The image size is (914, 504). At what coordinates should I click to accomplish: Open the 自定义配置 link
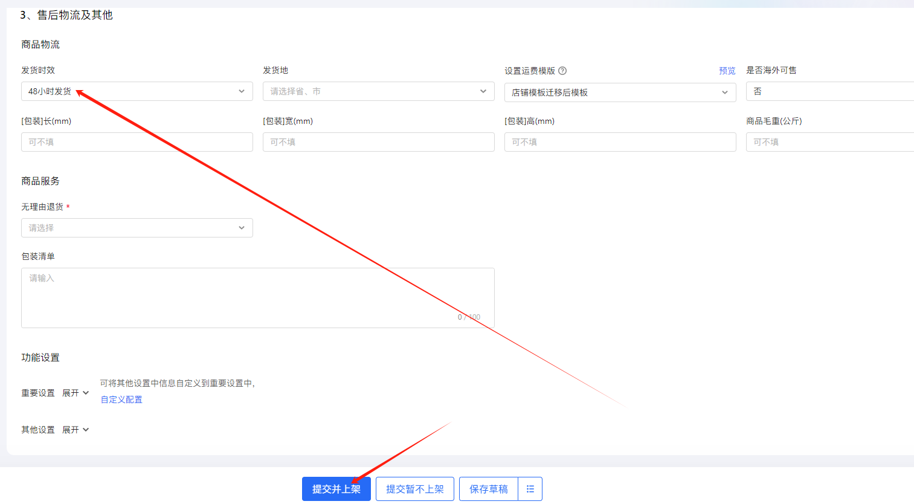[x=121, y=399]
